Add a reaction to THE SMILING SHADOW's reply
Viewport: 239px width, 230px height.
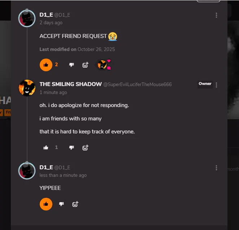tap(85, 148)
